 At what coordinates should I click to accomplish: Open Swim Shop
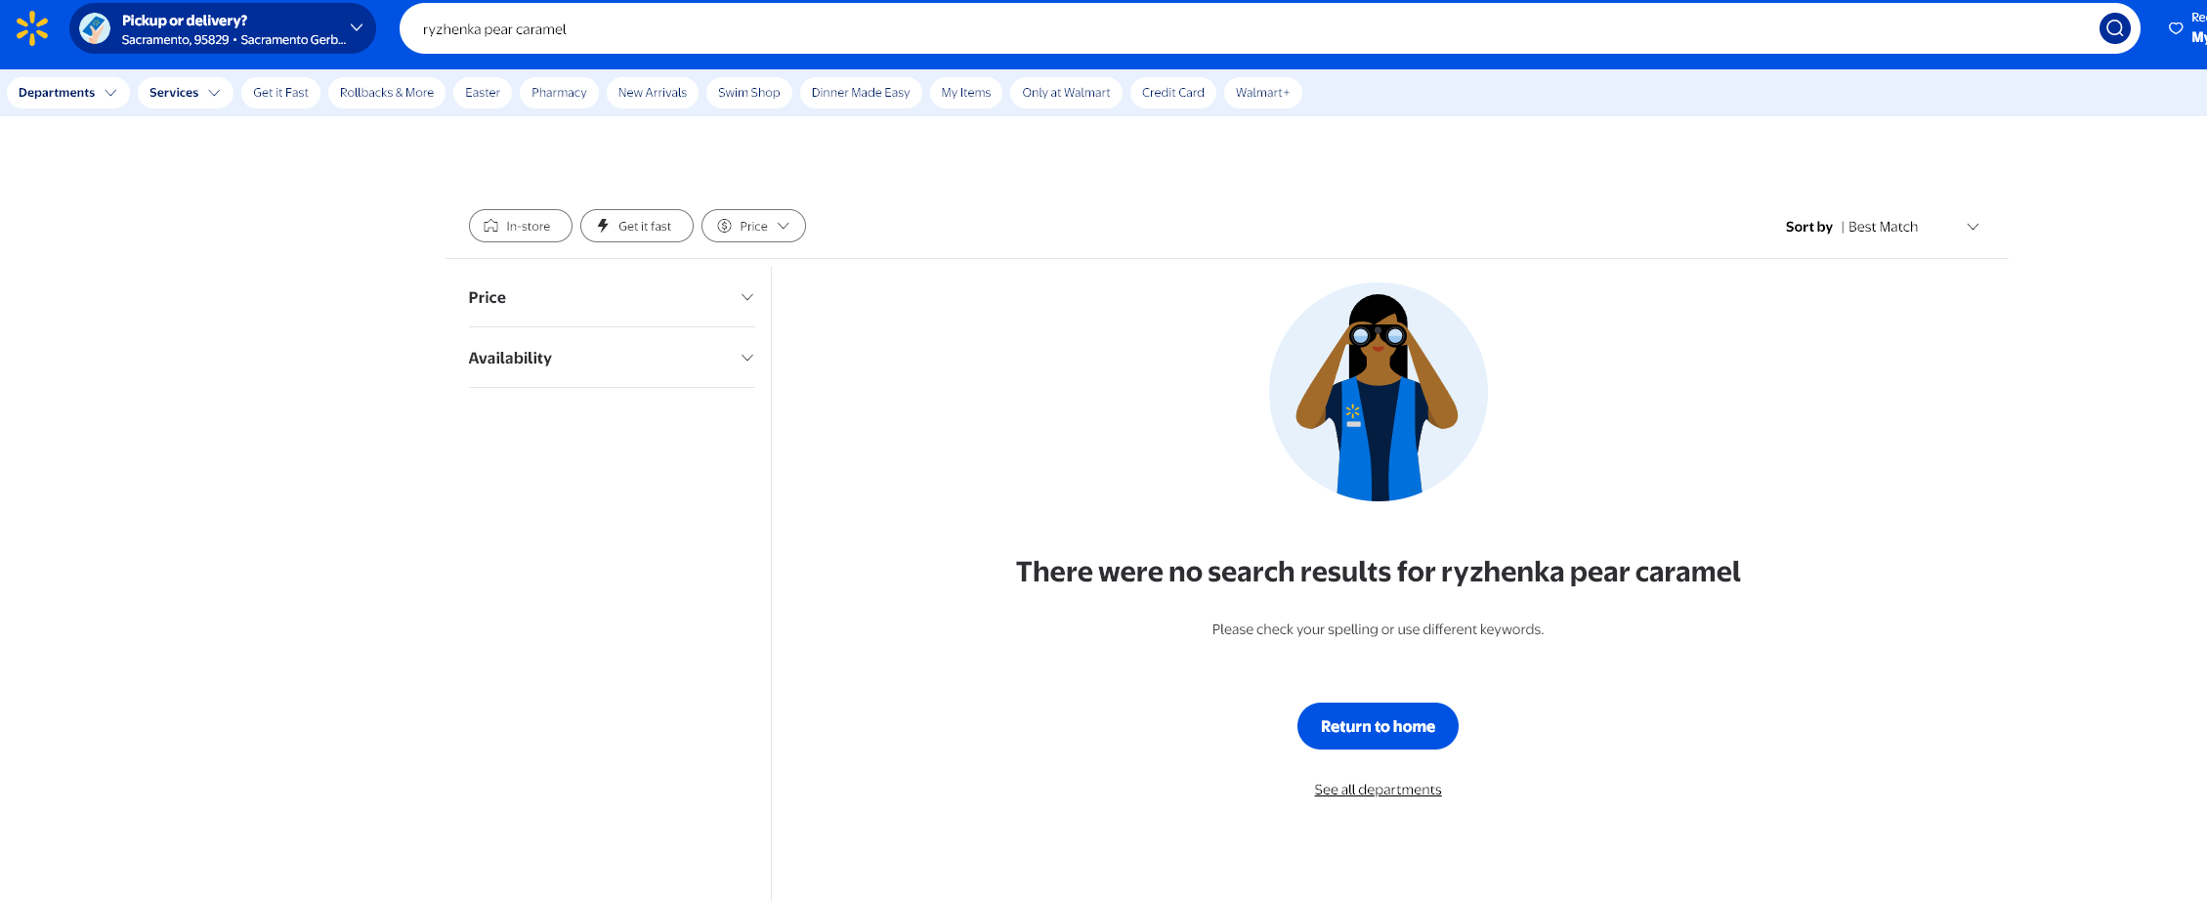tap(749, 93)
